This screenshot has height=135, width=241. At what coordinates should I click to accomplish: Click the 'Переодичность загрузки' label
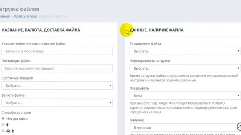point(150,61)
